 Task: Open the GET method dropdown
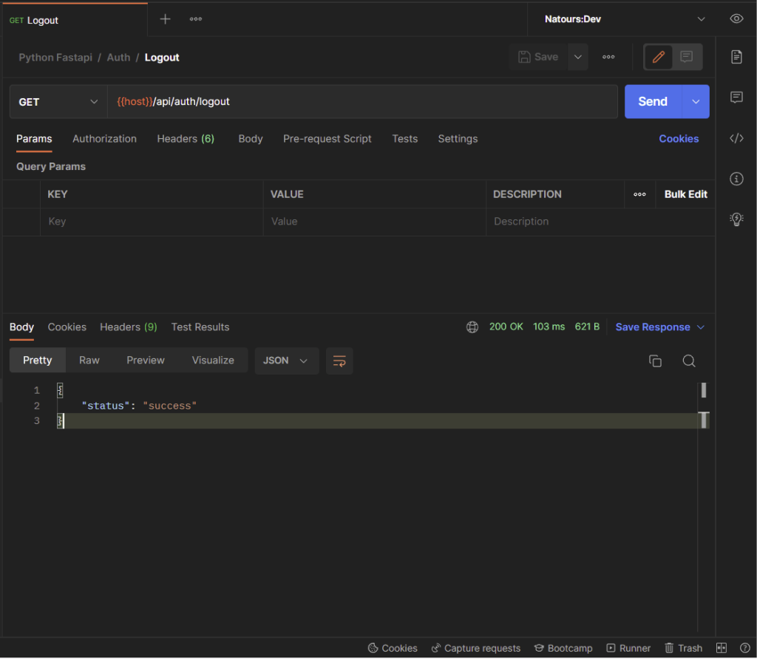pyautogui.click(x=58, y=101)
